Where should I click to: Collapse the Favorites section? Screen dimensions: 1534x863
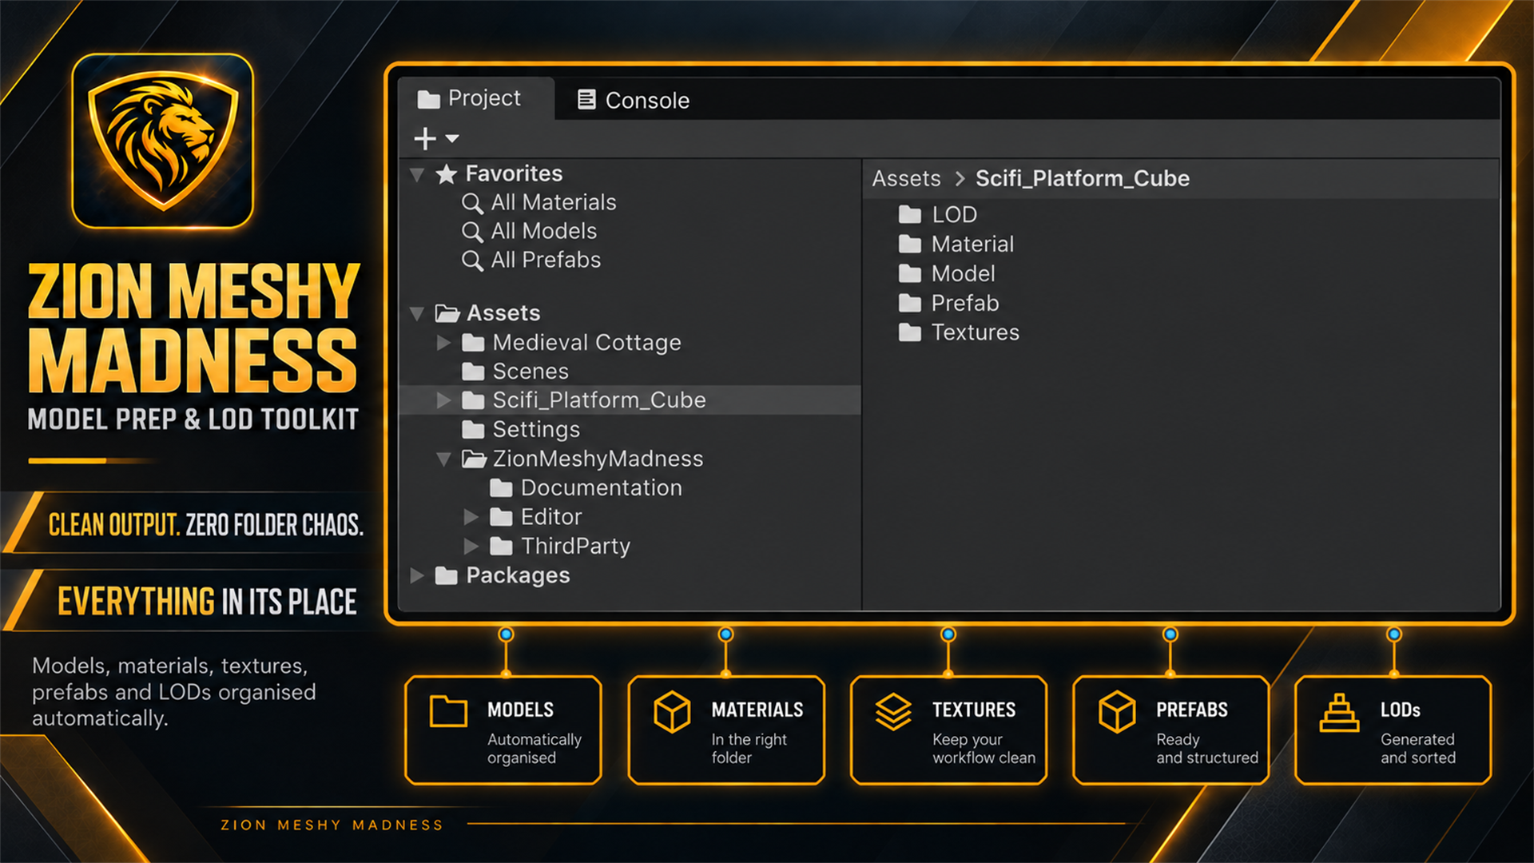(417, 174)
